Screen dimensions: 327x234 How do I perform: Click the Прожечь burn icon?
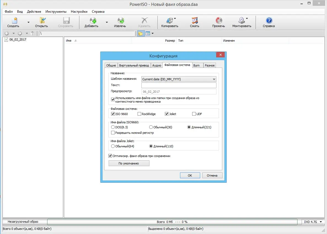click(218, 22)
